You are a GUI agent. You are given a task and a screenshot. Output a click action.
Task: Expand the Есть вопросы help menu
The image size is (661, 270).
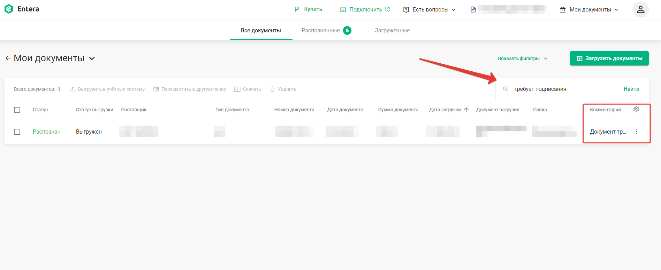pyautogui.click(x=430, y=9)
